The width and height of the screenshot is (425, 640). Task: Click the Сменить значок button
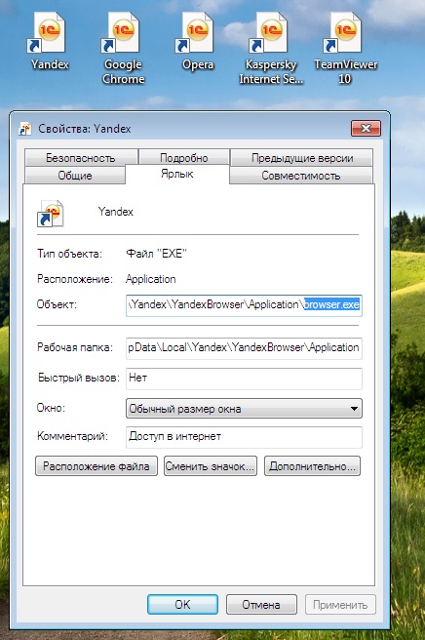pos(211,466)
